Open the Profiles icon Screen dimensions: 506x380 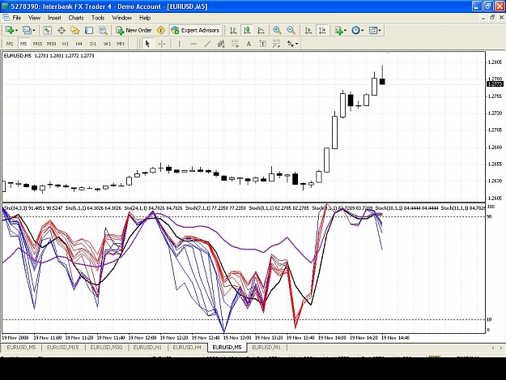click(27, 30)
